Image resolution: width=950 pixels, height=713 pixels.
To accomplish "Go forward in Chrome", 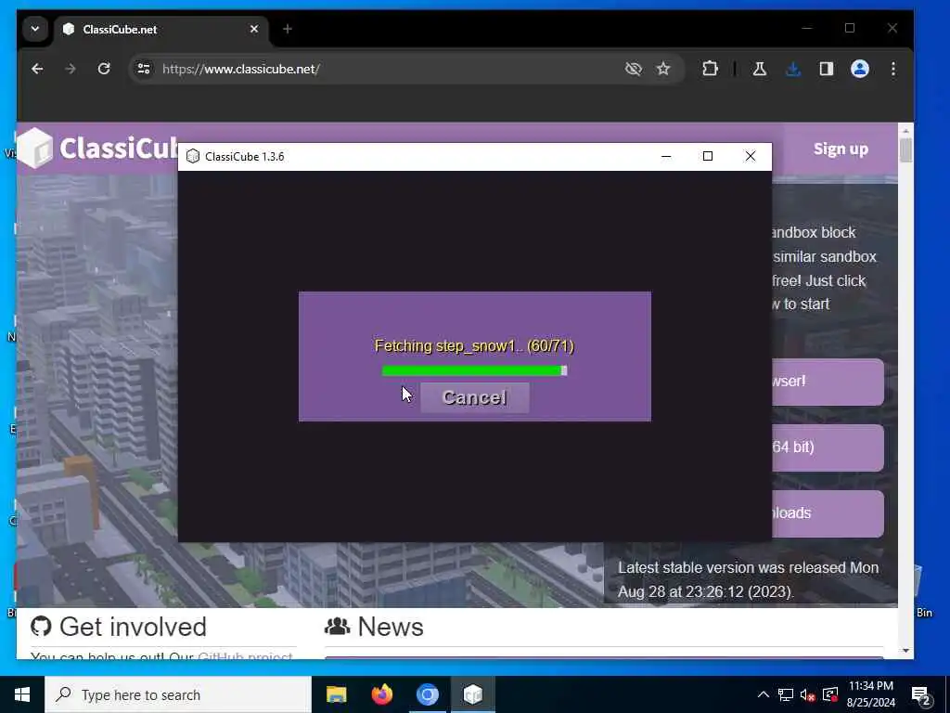I will (71, 69).
